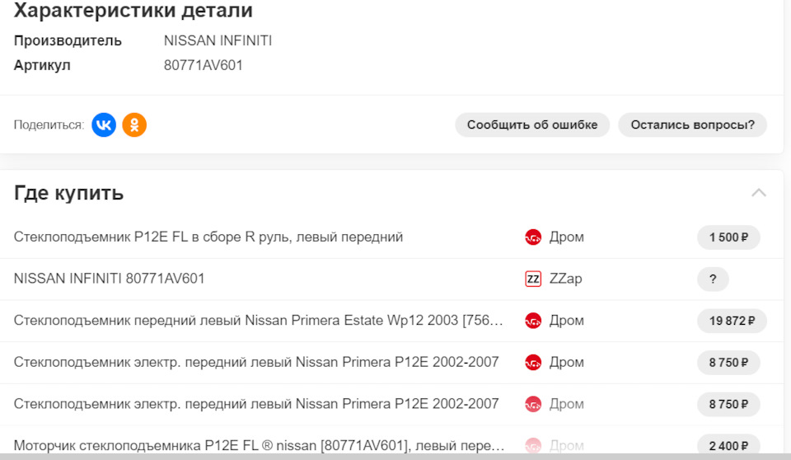Open the NISSAN INFINITI 80771AV601 ZZap listing
The height and width of the screenshot is (460, 791).
click(x=110, y=279)
